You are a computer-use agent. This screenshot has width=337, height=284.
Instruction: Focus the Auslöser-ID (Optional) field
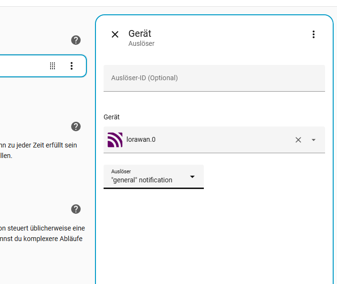(x=214, y=78)
